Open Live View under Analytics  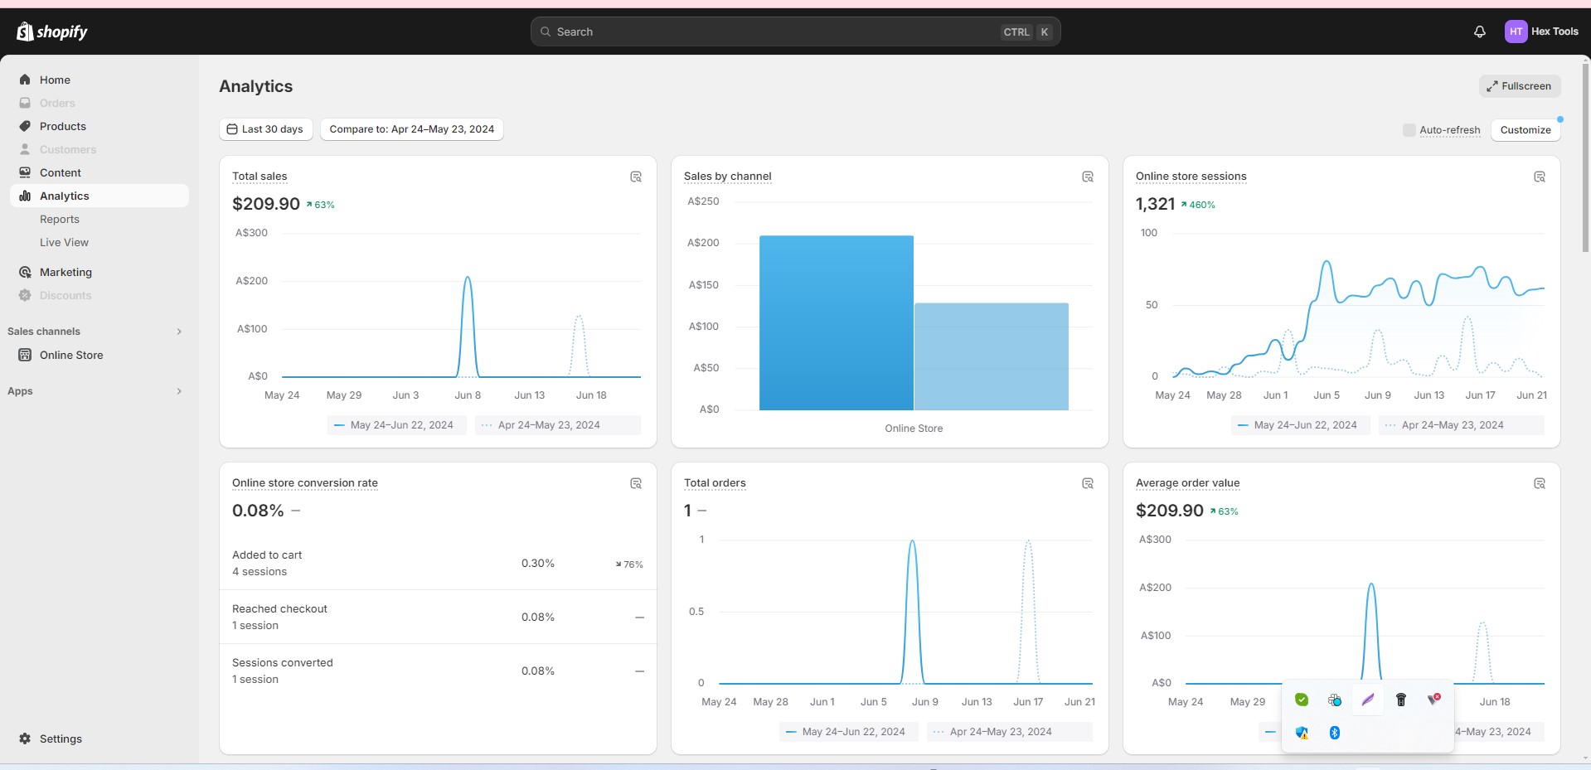(64, 242)
